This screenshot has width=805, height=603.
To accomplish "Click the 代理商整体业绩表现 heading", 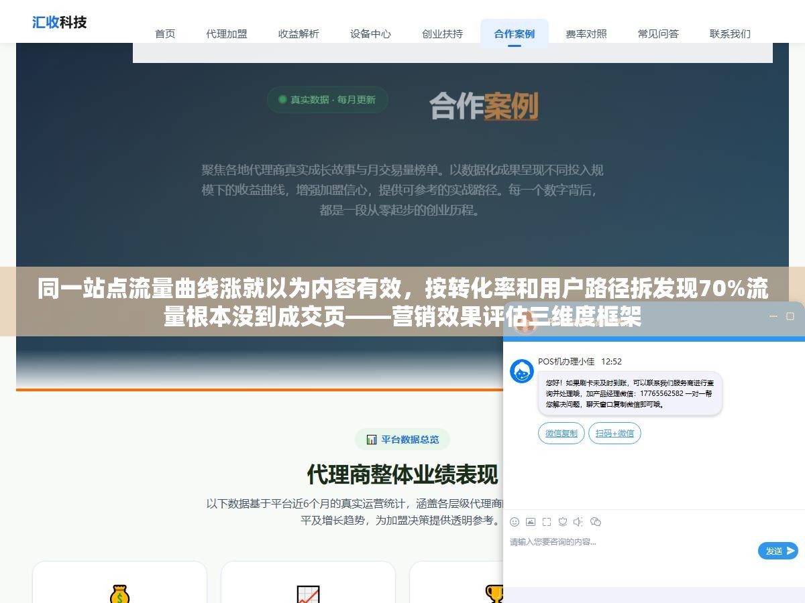I will [x=402, y=474].
